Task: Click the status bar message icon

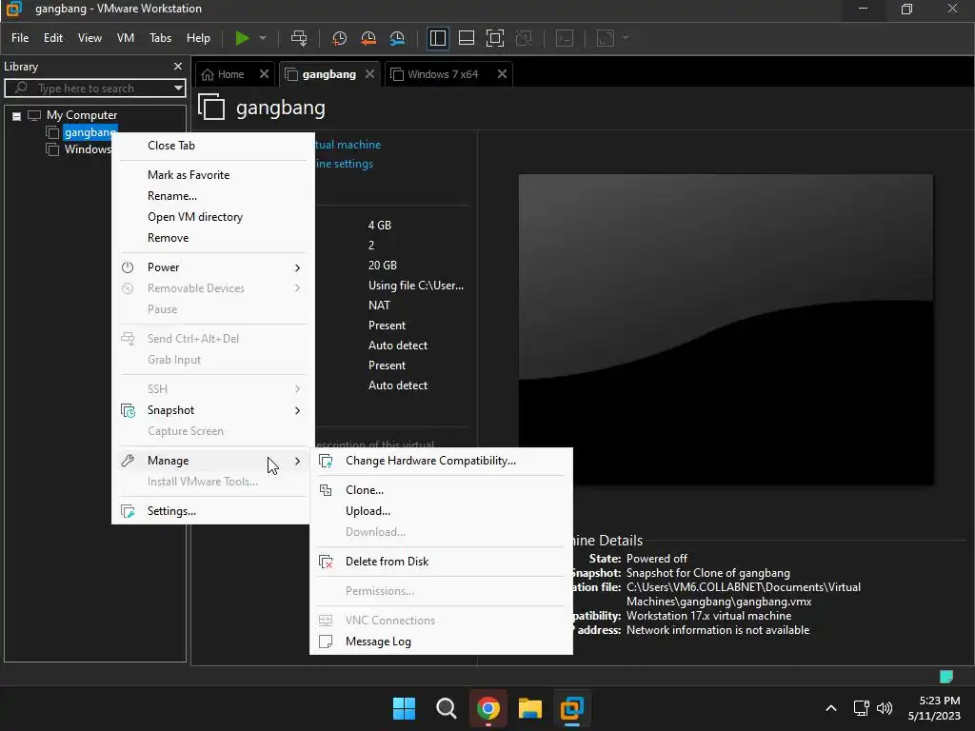Action: tap(946, 677)
